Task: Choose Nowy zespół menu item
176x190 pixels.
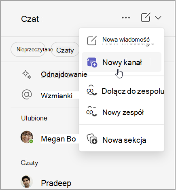Action: pyautogui.click(x=122, y=112)
